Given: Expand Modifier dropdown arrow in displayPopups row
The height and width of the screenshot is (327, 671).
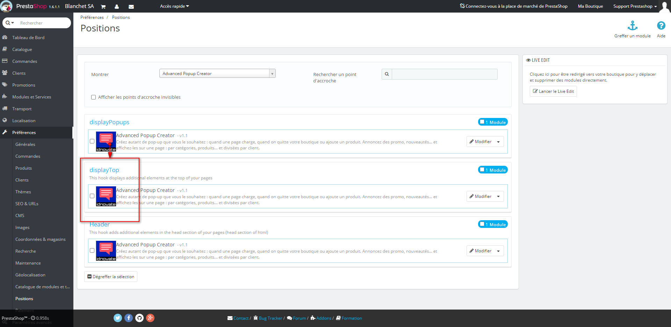Looking at the screenshot, I should [498, 142].
